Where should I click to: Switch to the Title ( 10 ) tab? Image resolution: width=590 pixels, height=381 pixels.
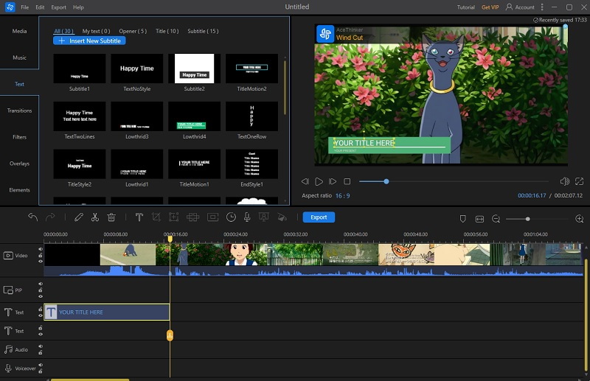pos(167,31)
